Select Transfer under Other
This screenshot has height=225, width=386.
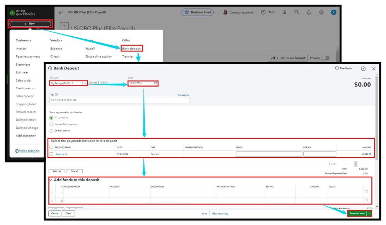[x=128, y=56]
